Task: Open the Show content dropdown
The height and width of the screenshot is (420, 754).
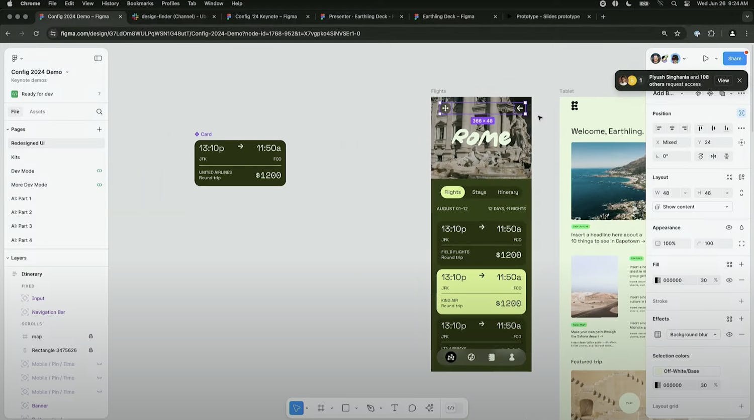Action: click(x=693, y=207)
